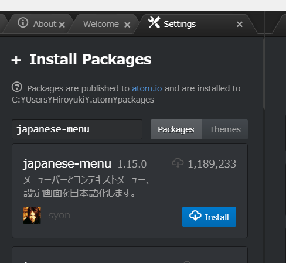286x263 pixels.
Task: Click the syon author avatar
Action: 32,216
